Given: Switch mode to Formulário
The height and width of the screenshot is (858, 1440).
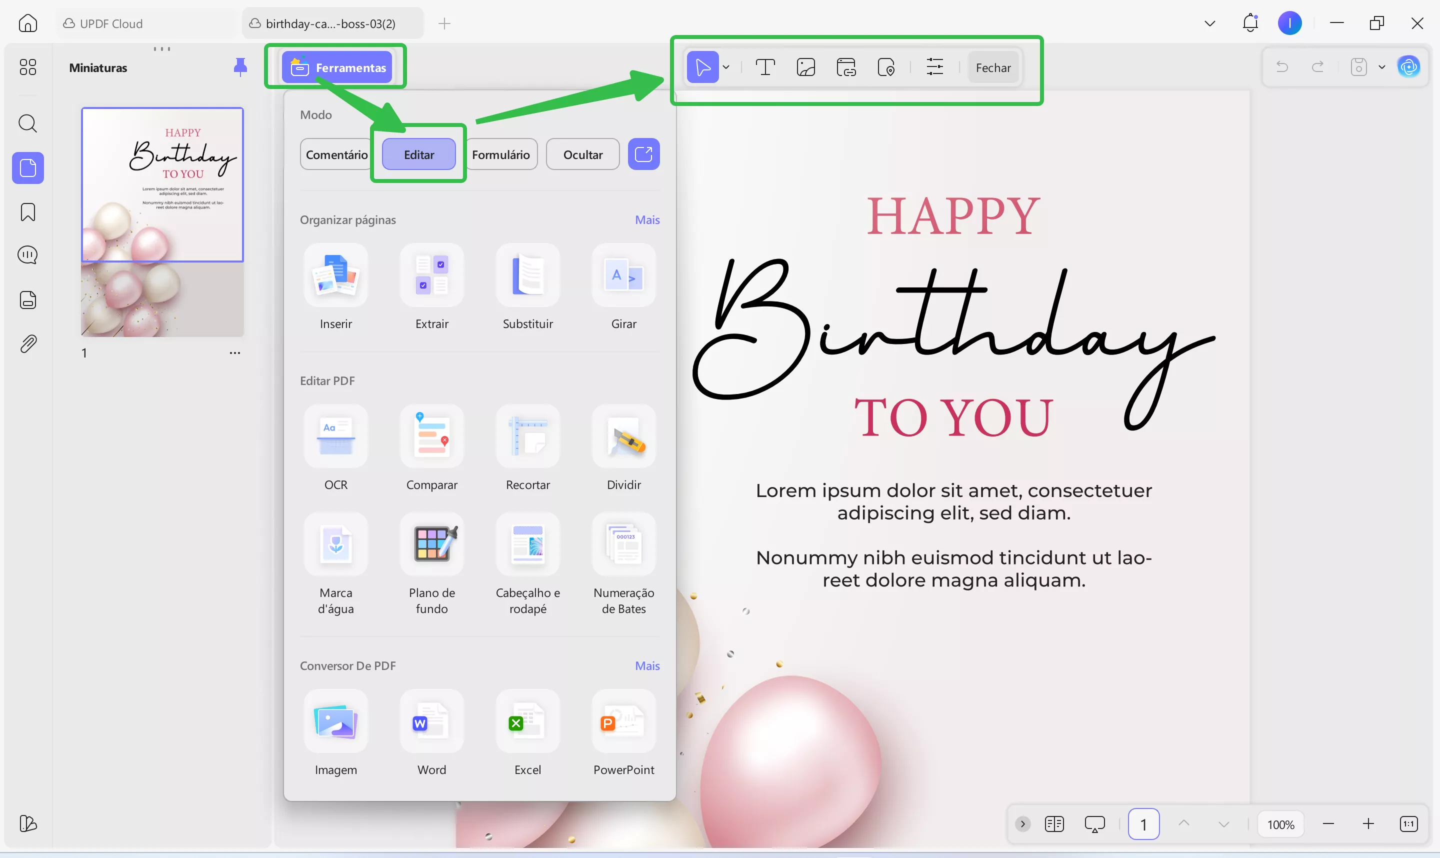Looking at the screenshot, I should (500, 154).
